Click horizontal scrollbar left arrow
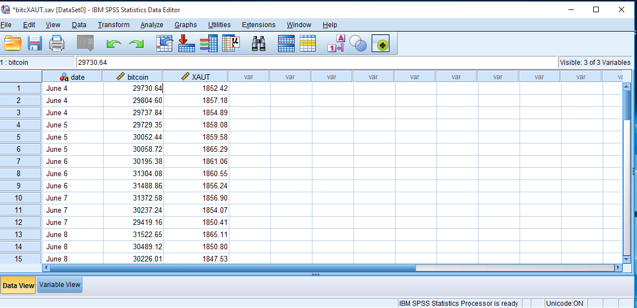 coord(45,268)
